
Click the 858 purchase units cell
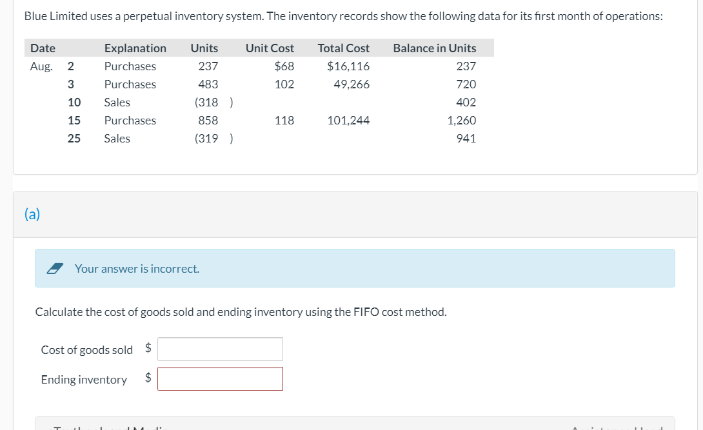(208, 121)
